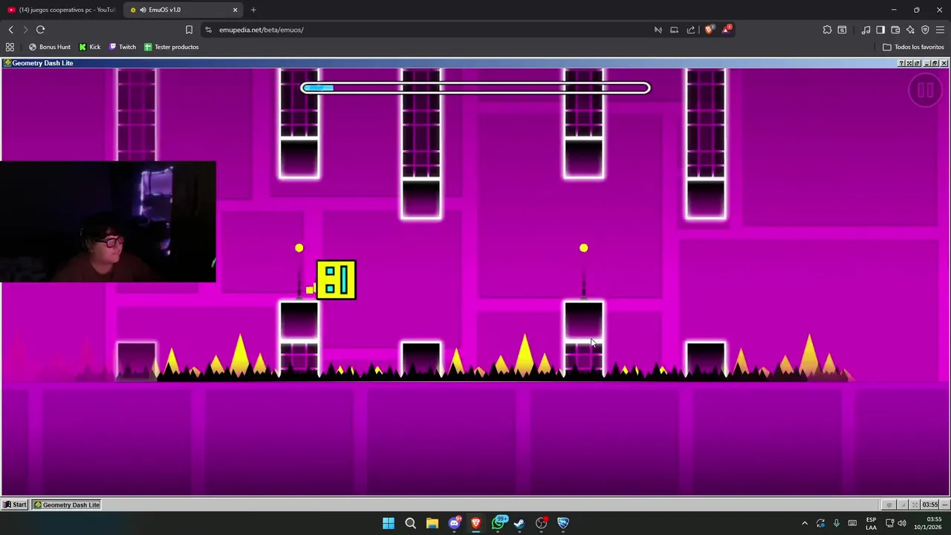Share this page icon
Viewport: 951px width, 535px height.
point(691,30)
